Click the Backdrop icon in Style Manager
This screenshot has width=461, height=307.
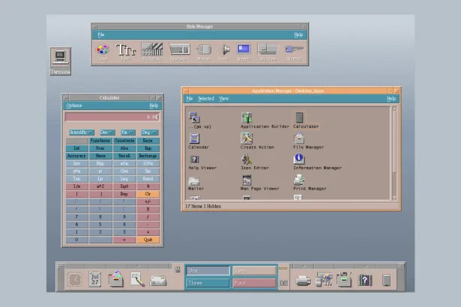[x=153, y=49]
